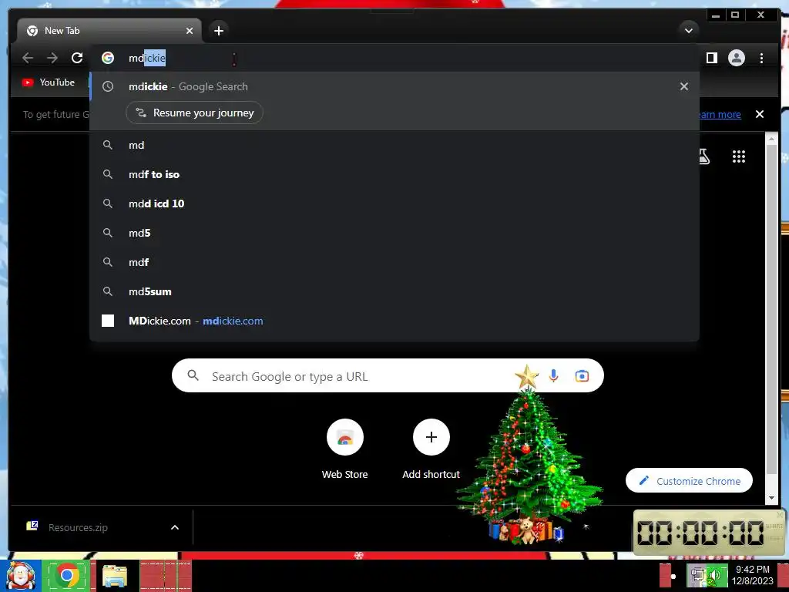Open the downloaded Resources.zip file
Screen dimensions: 789x592
(x=78, y=527)
